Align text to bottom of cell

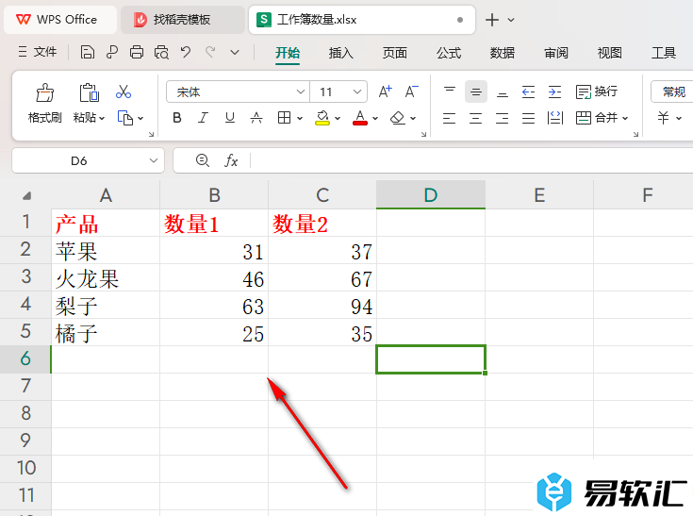tap(502, 92)
